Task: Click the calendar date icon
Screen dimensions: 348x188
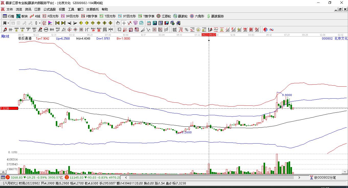Action: (x=149, y=23)
